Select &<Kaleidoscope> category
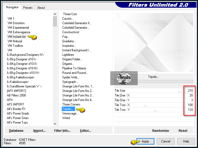 coord(18,82)
